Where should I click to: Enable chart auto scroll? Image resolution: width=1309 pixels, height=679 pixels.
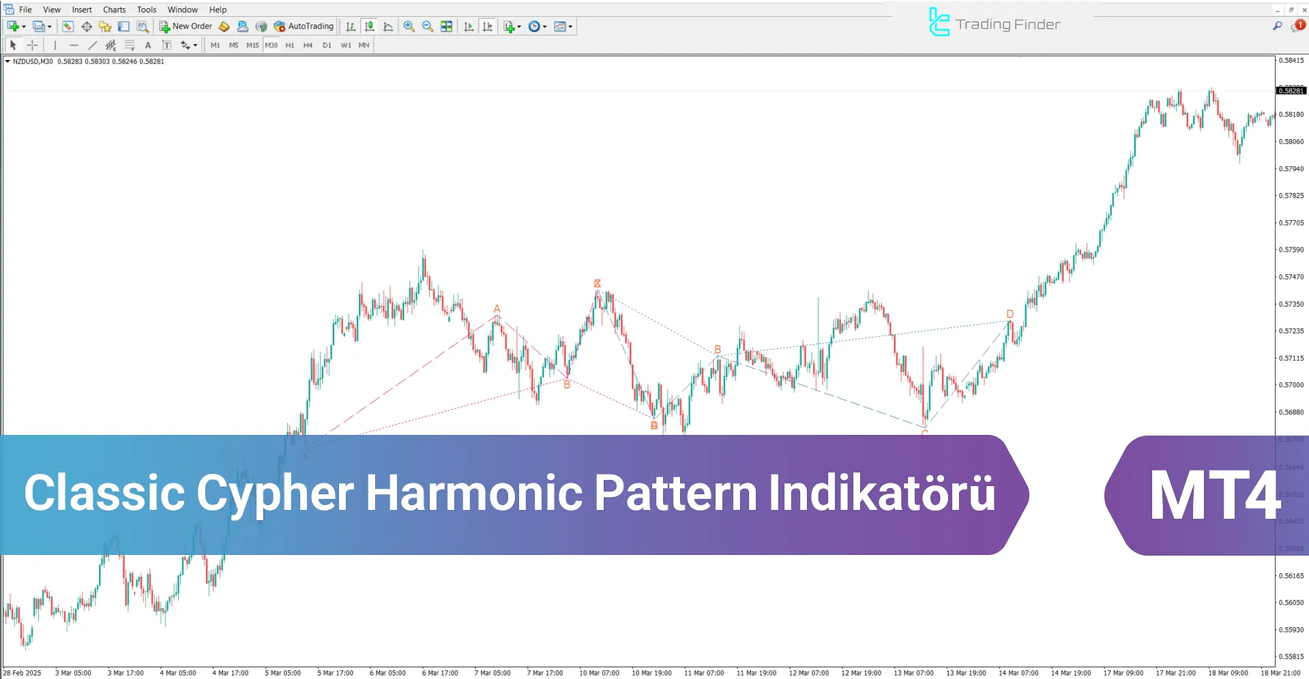(x=469, y=26)
